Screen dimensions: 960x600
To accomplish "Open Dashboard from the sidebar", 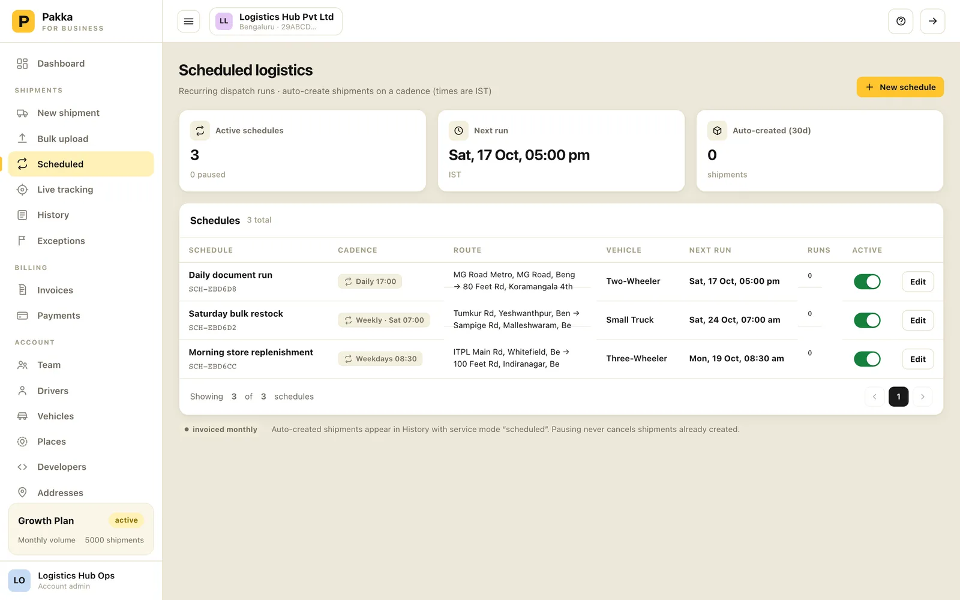I will (x=81, y=64).
